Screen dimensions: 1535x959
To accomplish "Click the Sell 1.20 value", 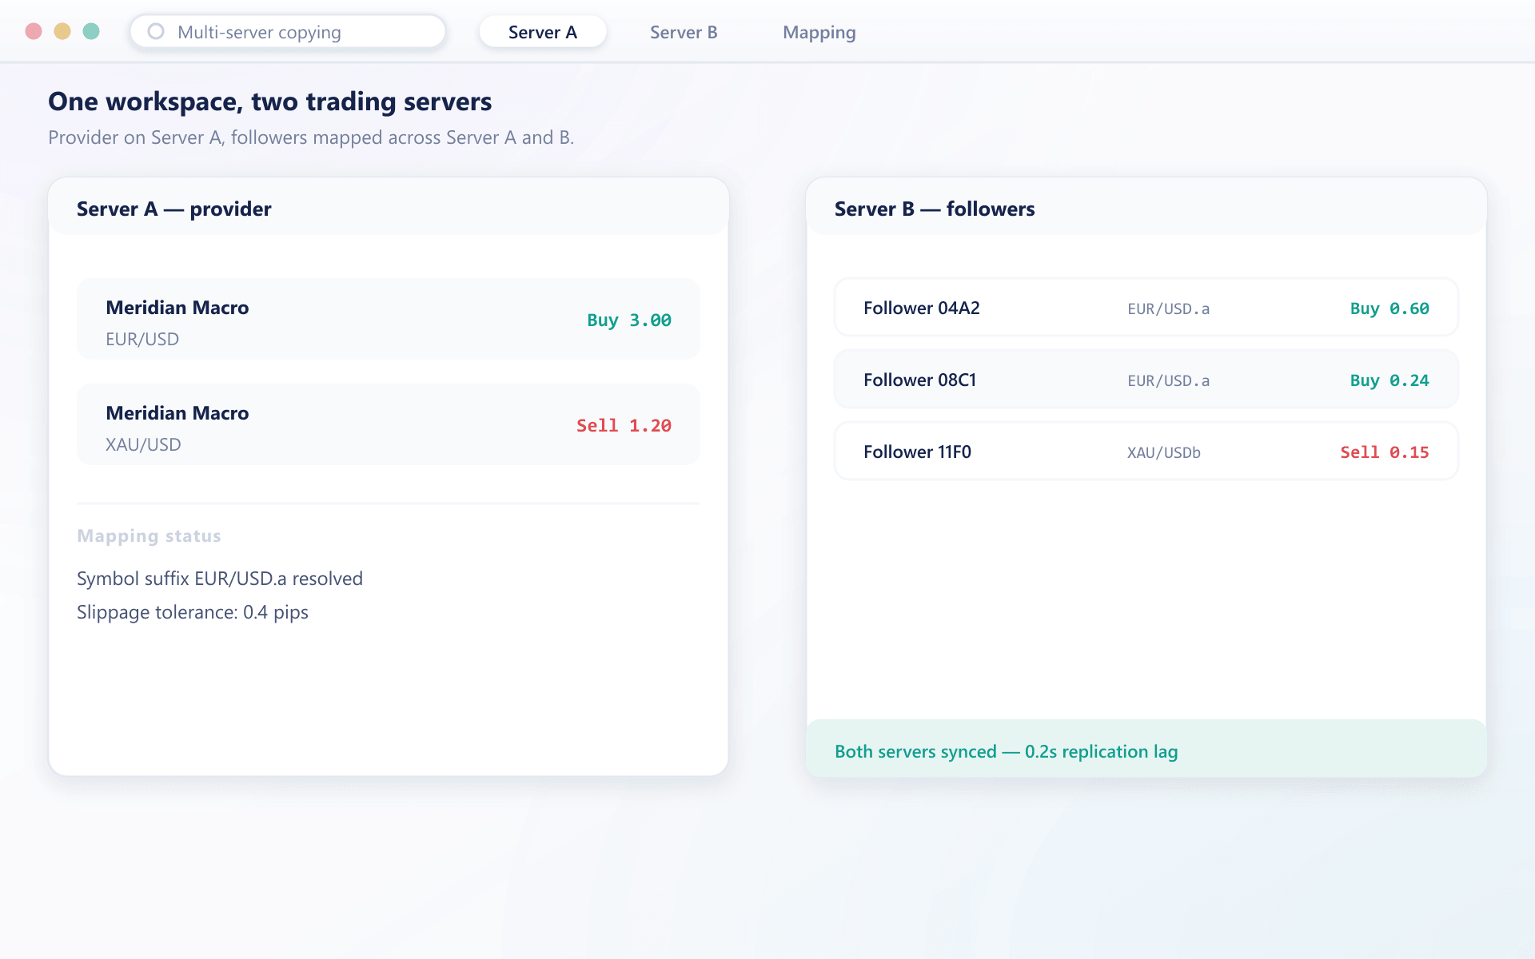I will pos(624,425).
